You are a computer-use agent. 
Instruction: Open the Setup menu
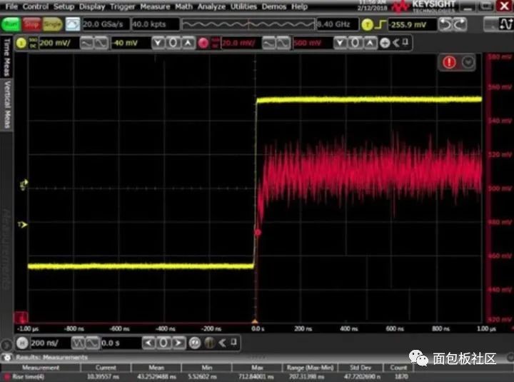pyautogui.click(x=64, y=6)
